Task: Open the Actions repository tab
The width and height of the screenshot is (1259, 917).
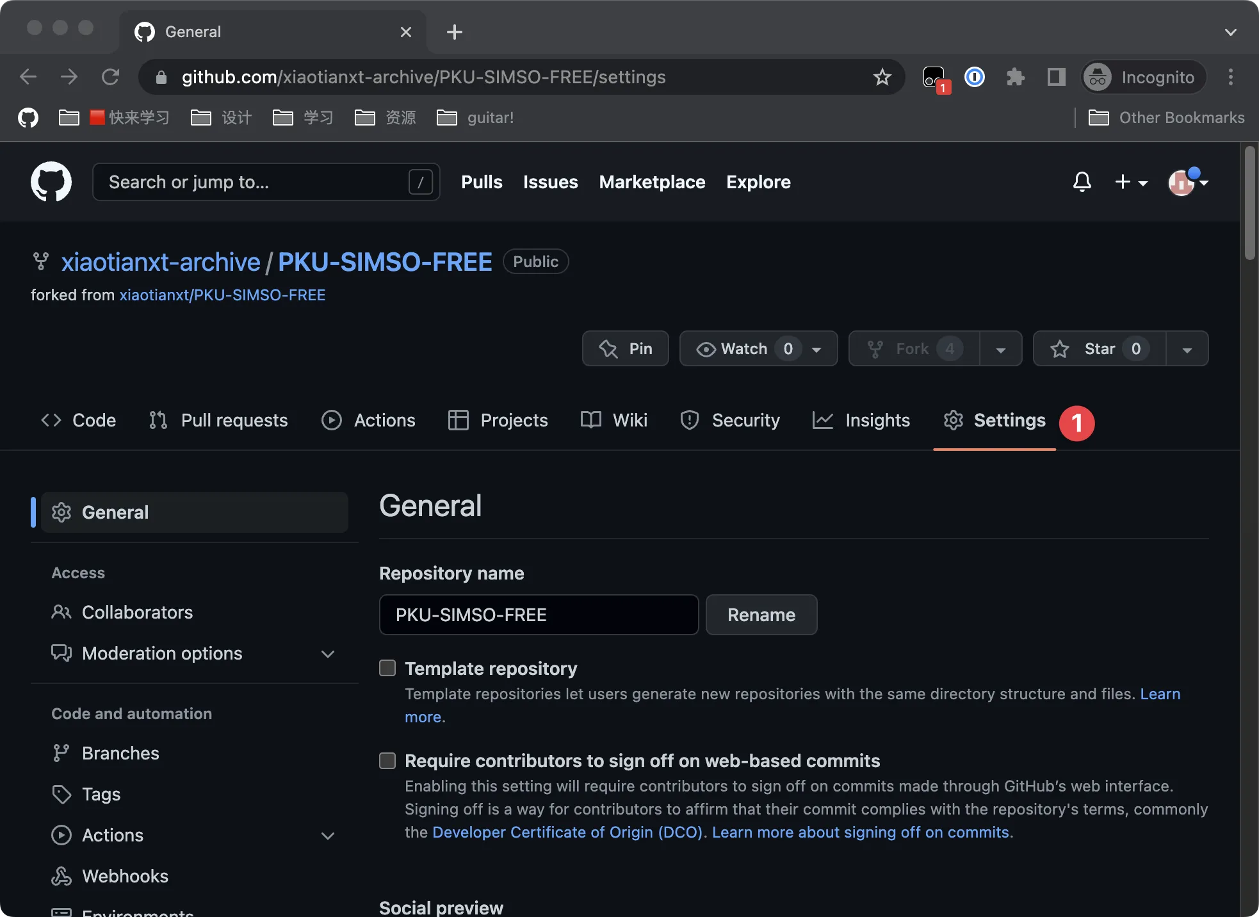Action: tap(368, 420)
